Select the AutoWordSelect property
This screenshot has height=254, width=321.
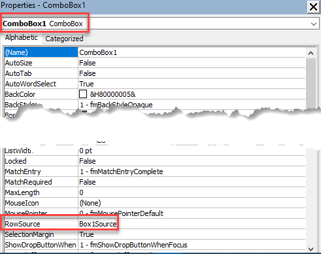point(41,84)
